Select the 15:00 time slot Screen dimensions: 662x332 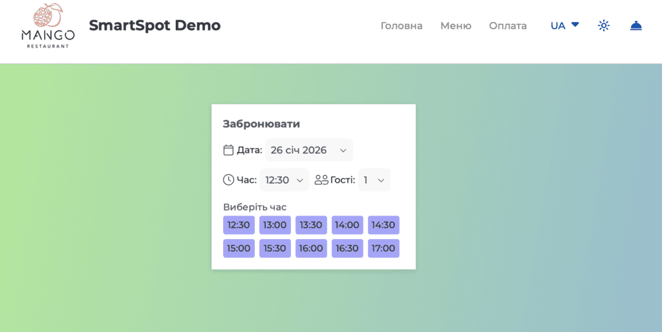pyautogui.click(x=239, y=248)
